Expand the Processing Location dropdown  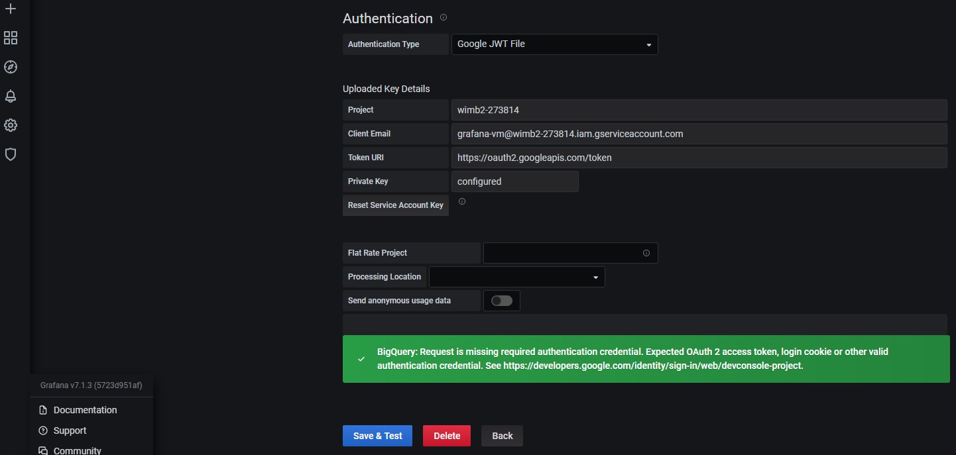coord(517,277)
